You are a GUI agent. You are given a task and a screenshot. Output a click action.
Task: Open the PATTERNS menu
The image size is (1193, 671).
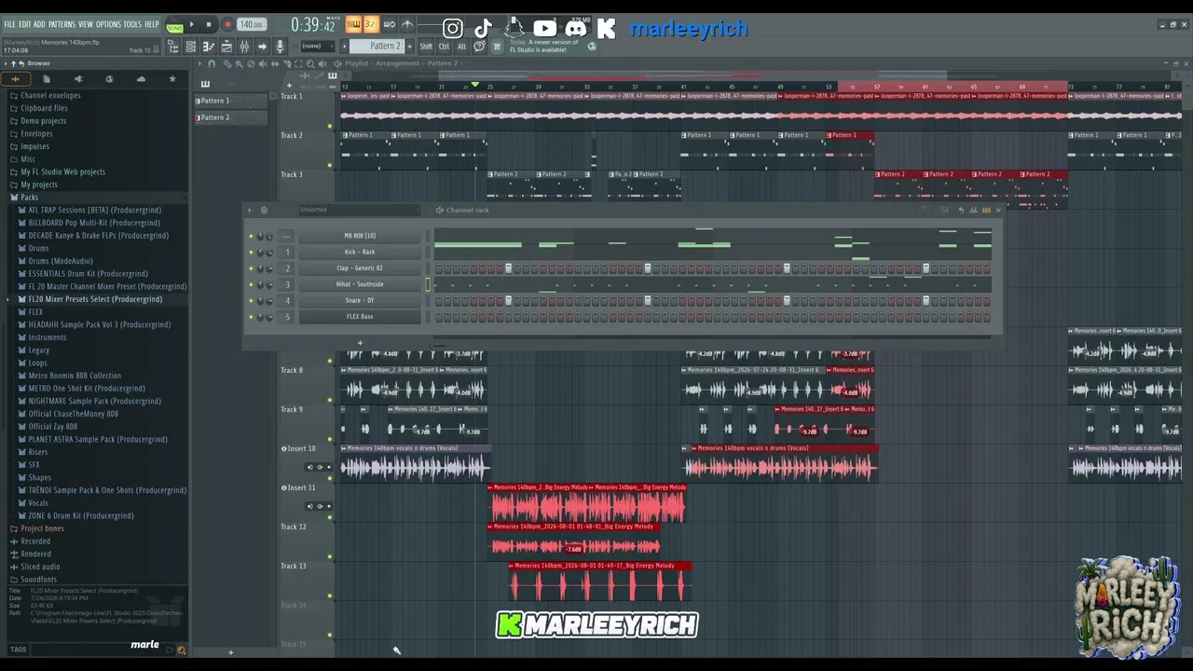(x=62, y=24)
